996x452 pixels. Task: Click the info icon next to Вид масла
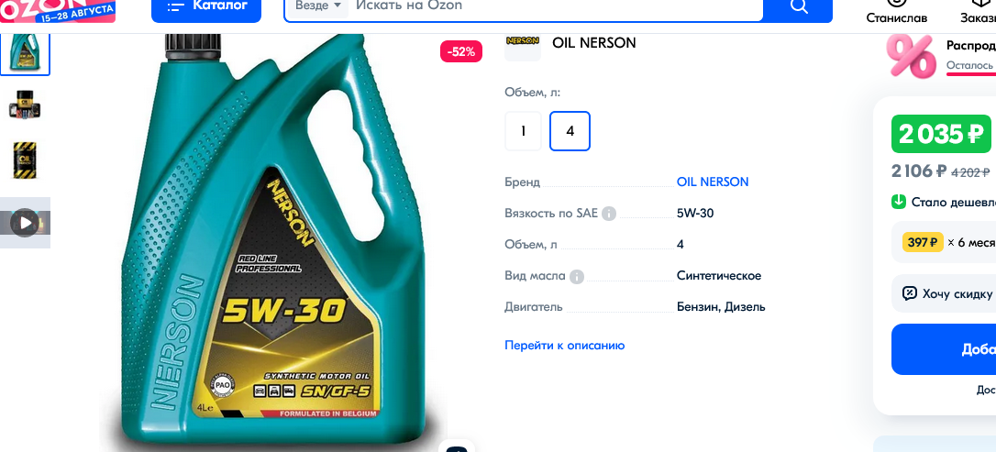click(577, 276)
